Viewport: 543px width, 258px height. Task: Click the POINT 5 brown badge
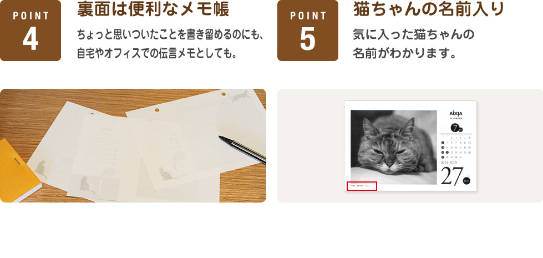tap(307, 31)
